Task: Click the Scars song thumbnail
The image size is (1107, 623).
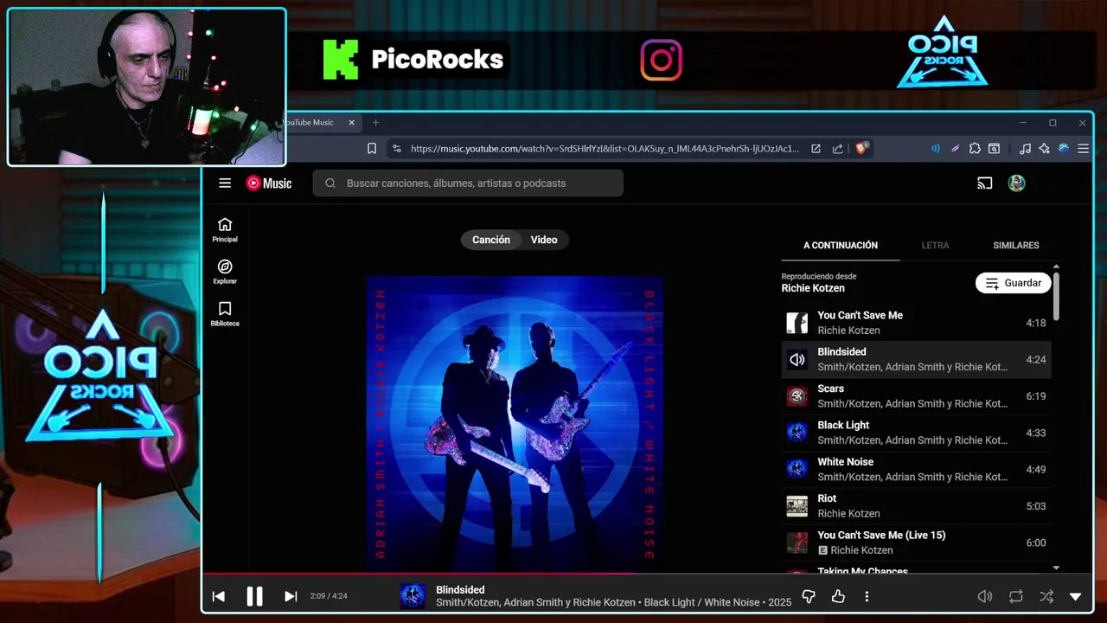Action: coord(797,396)
